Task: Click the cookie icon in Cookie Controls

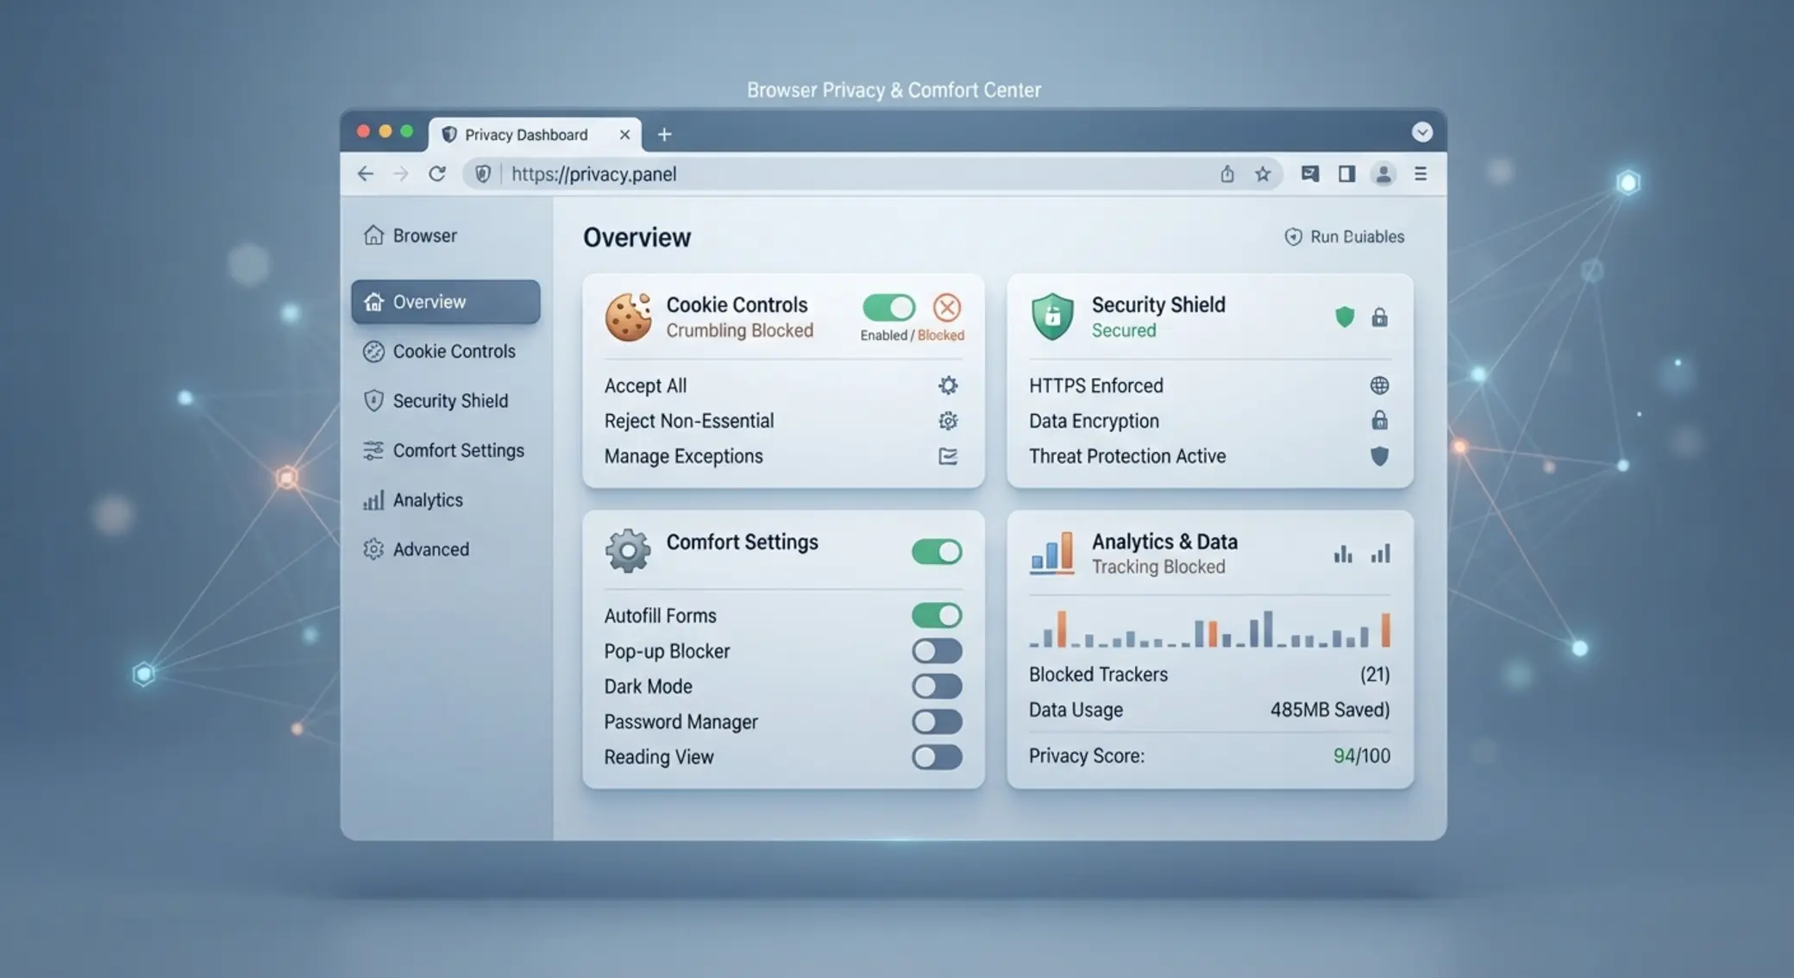Action: (629, 317)
